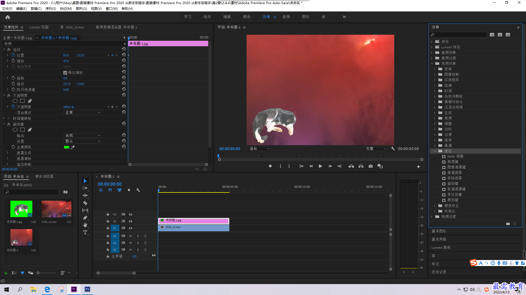Show more workspaces overflow arrows
Image resolution: width=526 pixels, height=295 pixels.
coord(344,17)
